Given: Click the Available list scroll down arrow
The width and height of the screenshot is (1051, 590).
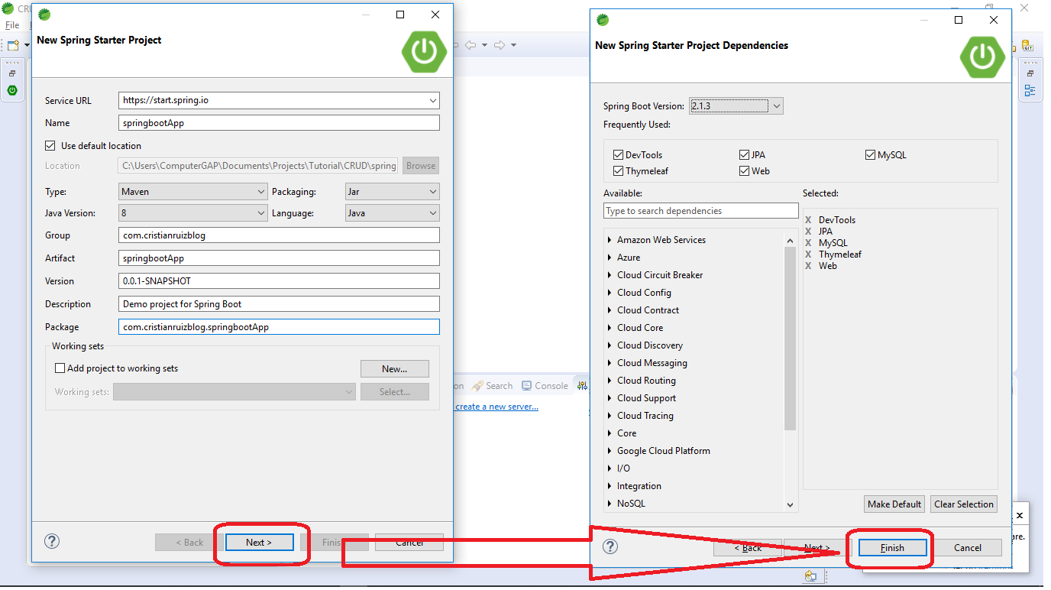Looking at the screenshot, I should 790,504.
